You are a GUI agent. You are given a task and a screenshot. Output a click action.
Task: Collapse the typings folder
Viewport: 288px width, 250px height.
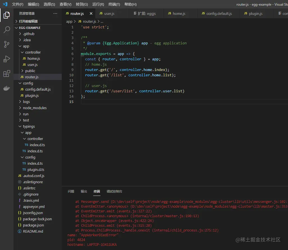click(x=29, y=126)
